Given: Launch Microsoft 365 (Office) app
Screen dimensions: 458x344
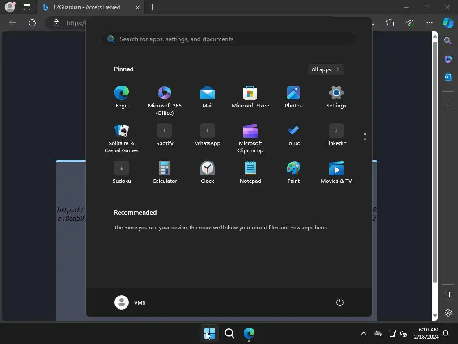Looking at the screenshot, I should pos(165,100).
